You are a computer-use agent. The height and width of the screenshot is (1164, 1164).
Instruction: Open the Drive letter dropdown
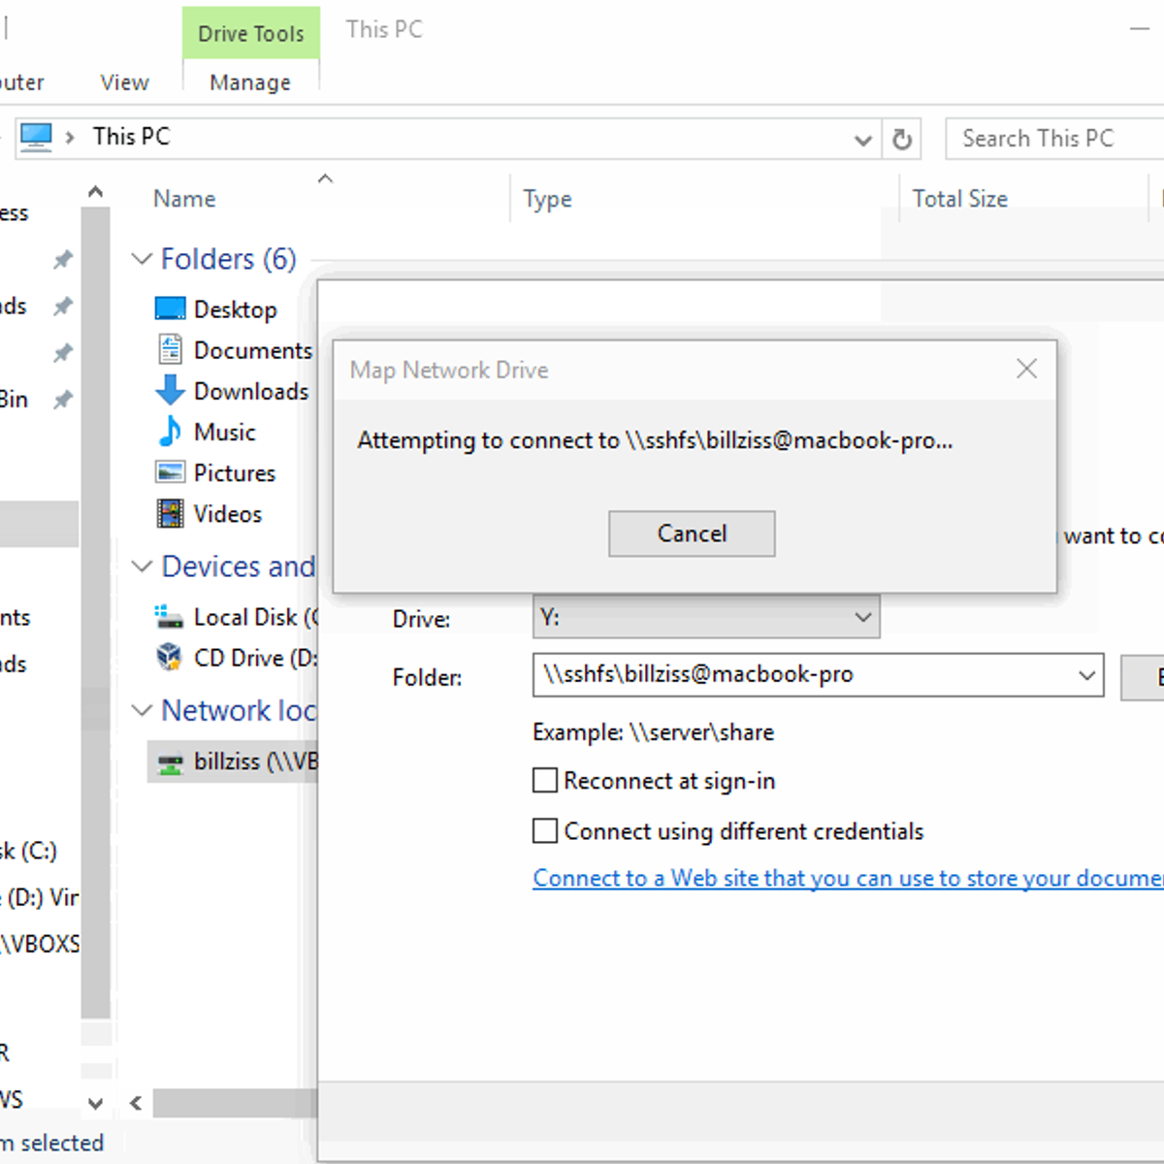[x=862, y=617]
